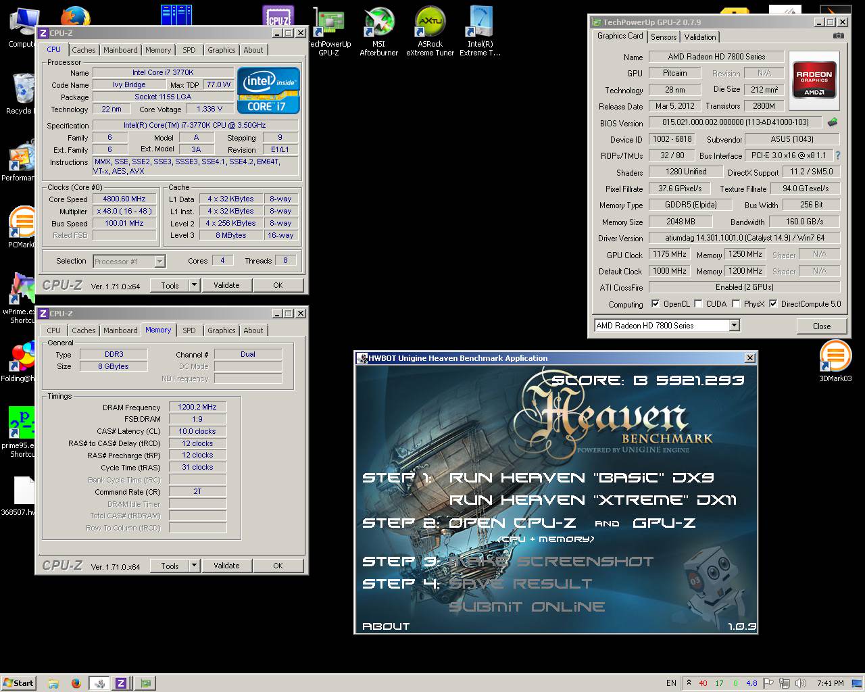This screenshot has width=865, height=692.
Task: Open the wPrime shortcut icon
Action: (20, 297)
